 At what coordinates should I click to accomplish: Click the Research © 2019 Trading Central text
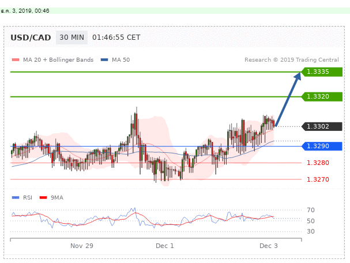[292, 60]
